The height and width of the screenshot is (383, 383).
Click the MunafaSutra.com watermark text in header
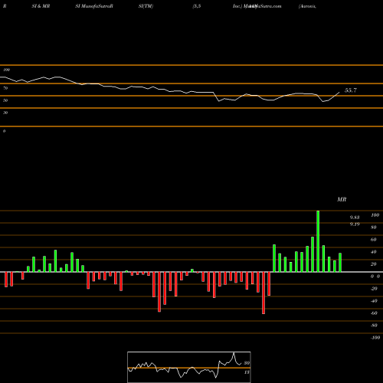tap(263, 6)
